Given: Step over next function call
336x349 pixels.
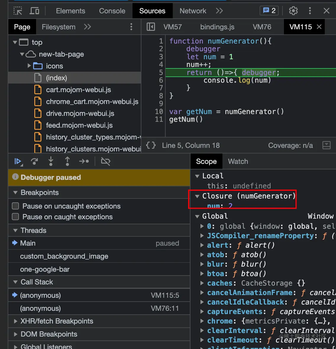Looking at the screenshot, I should [x=34, y=161].
